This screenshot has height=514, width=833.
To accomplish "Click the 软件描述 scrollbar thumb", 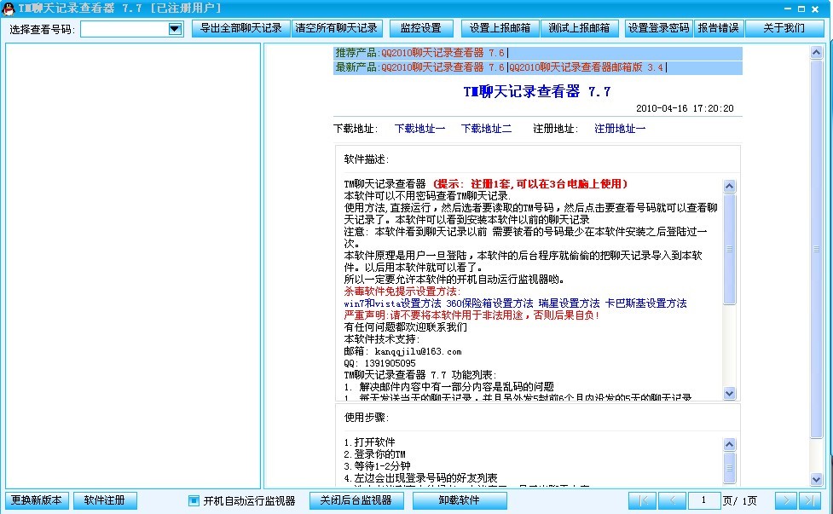I will [729, 249].
